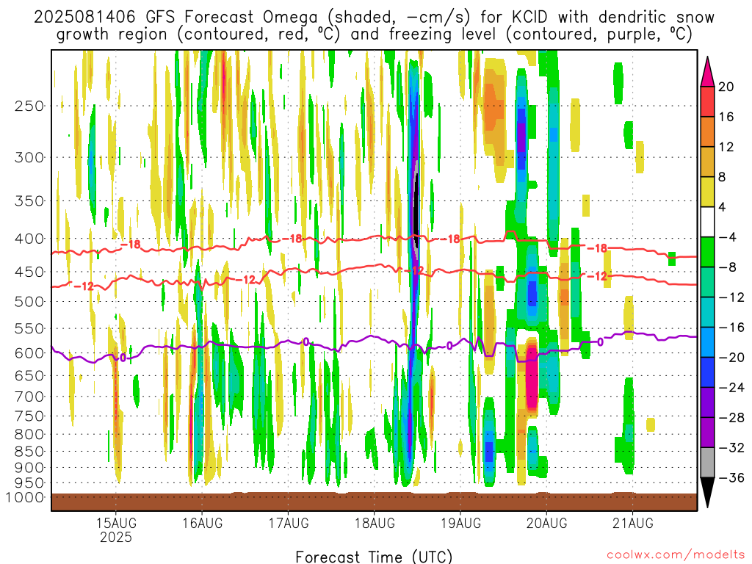Click the colorbar value label 16

(726, 117)
